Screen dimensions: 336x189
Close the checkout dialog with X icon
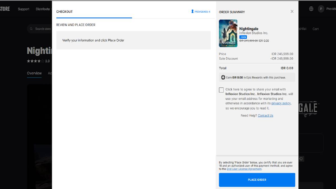click(x=292, y=11)
